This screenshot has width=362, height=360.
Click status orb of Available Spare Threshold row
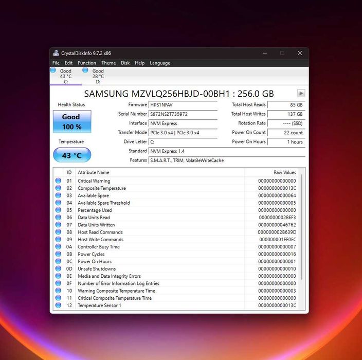coord(58,203)
